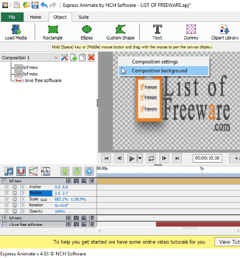Click the 00:00:10.00 time field
240x258 pixels.
pos(207,158)
